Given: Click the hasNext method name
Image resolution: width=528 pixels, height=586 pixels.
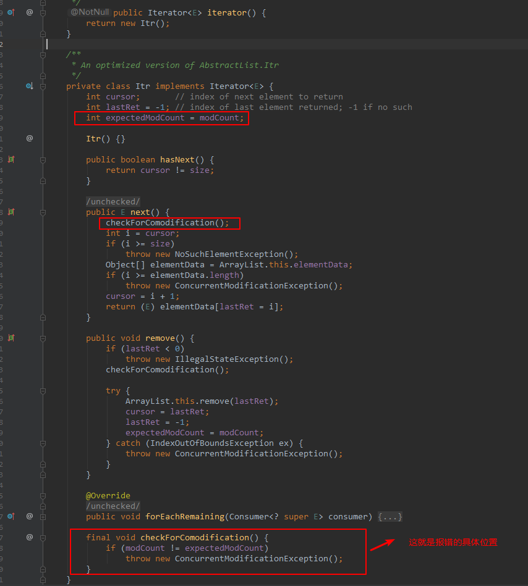Looking at the screenshot, I should coord(177,159).
